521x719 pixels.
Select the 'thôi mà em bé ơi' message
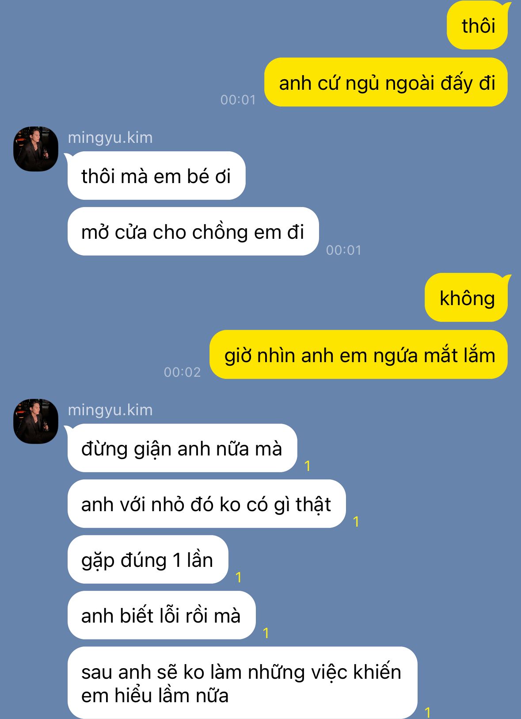click(x=156, y=176)
